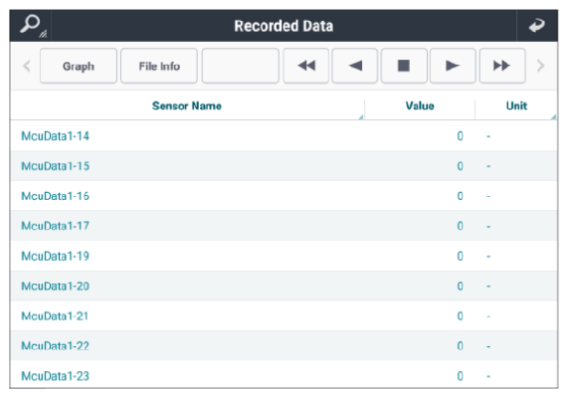Open the File Info panel
Viewport: 568px width, 398px height.
pos(159,66)
